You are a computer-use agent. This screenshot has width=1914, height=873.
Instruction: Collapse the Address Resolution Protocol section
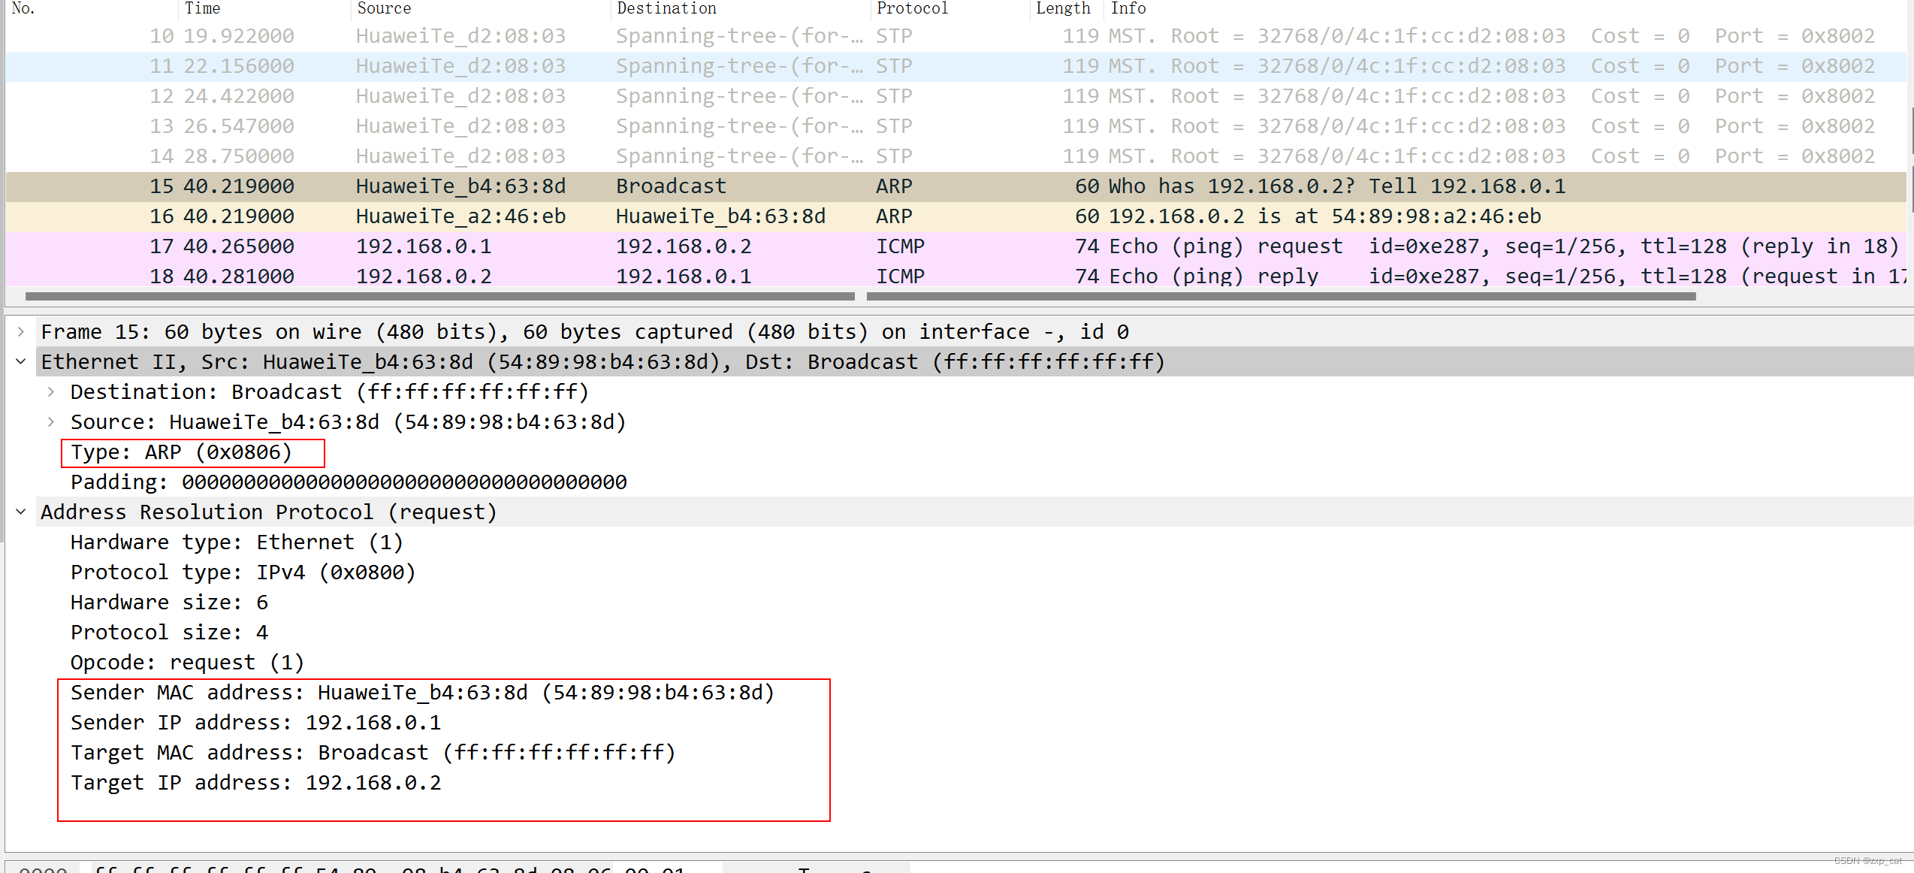[21, 512]
